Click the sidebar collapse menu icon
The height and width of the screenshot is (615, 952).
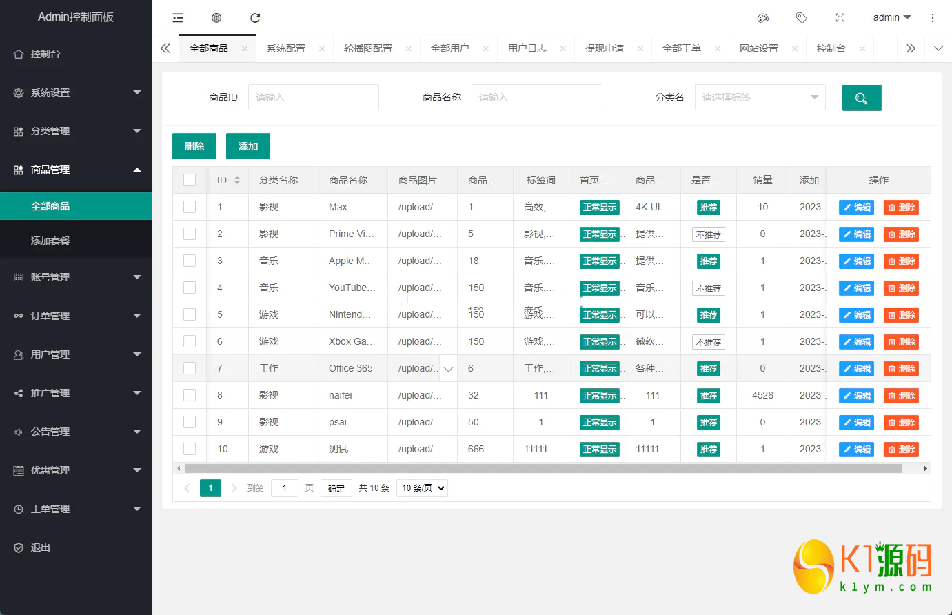click(x=178, y=18)
